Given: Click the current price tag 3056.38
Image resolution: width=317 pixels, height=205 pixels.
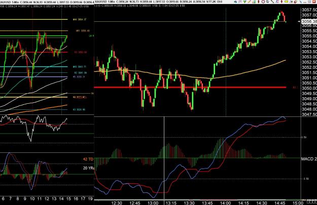Looking at the screenshot, I should 309,21.
